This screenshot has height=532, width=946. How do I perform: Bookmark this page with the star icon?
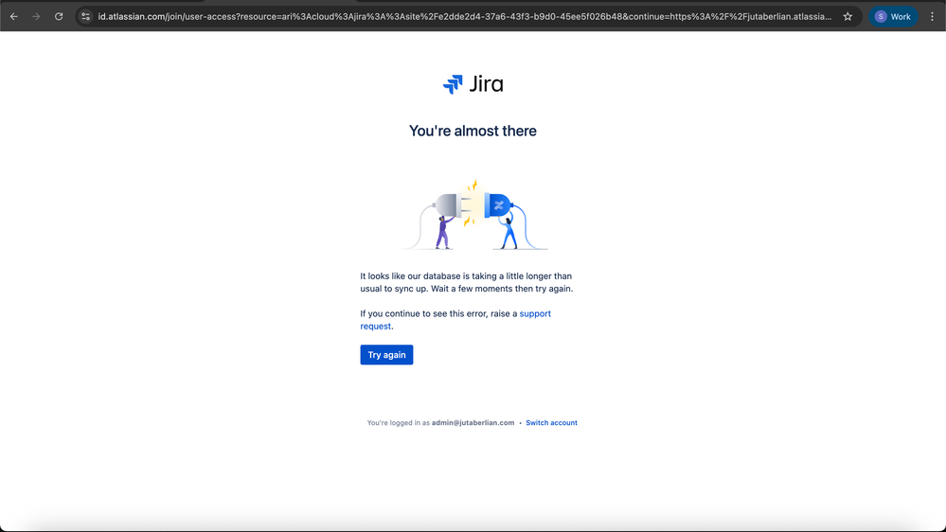(x=848, y=16)
